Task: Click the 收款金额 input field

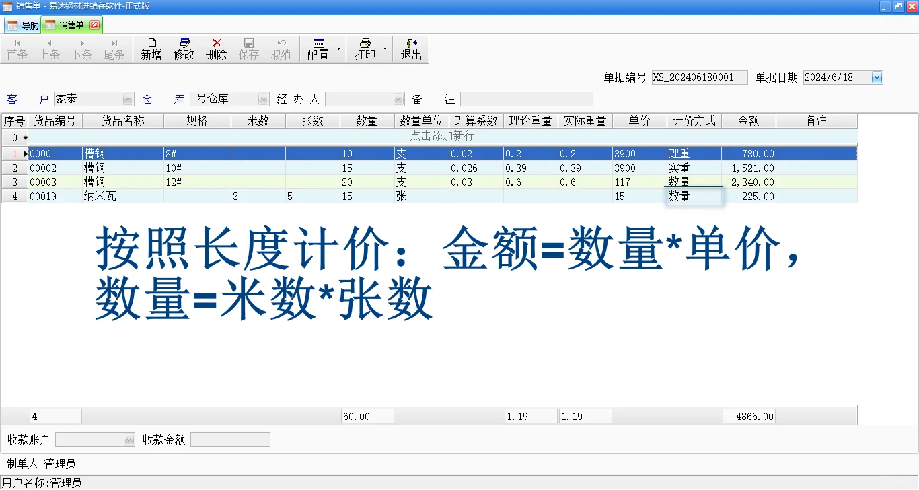Action: (229, 439)
